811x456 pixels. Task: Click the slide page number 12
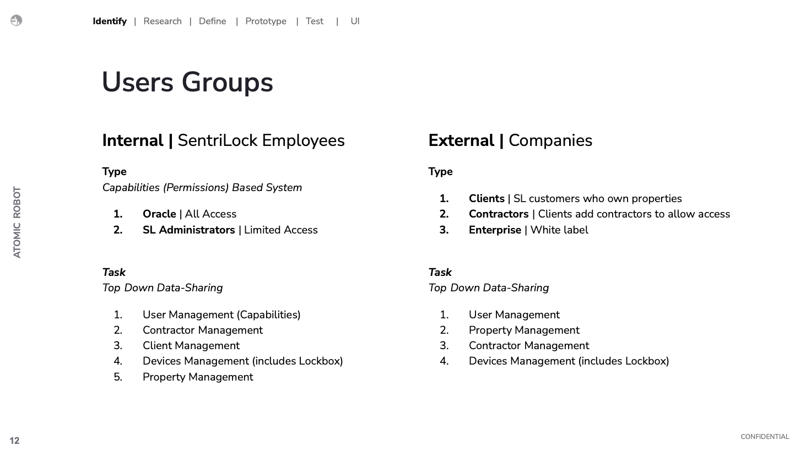(14, 441)
